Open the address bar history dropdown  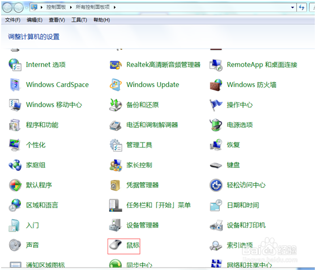pyautogui.click(x=292, y=7)
